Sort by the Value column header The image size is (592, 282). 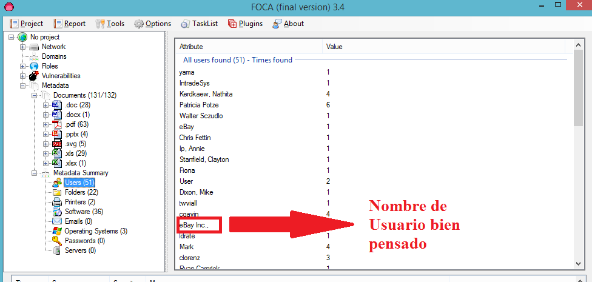[x=443, y=47]
